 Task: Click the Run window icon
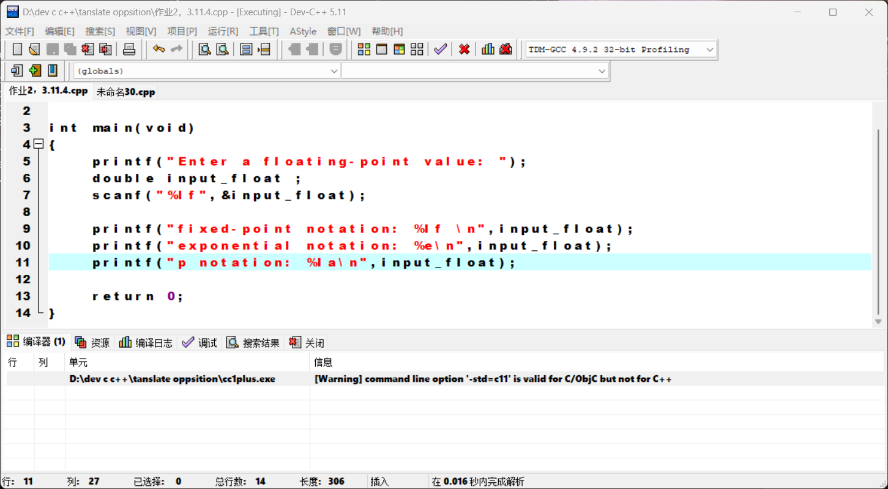(382, 50)
